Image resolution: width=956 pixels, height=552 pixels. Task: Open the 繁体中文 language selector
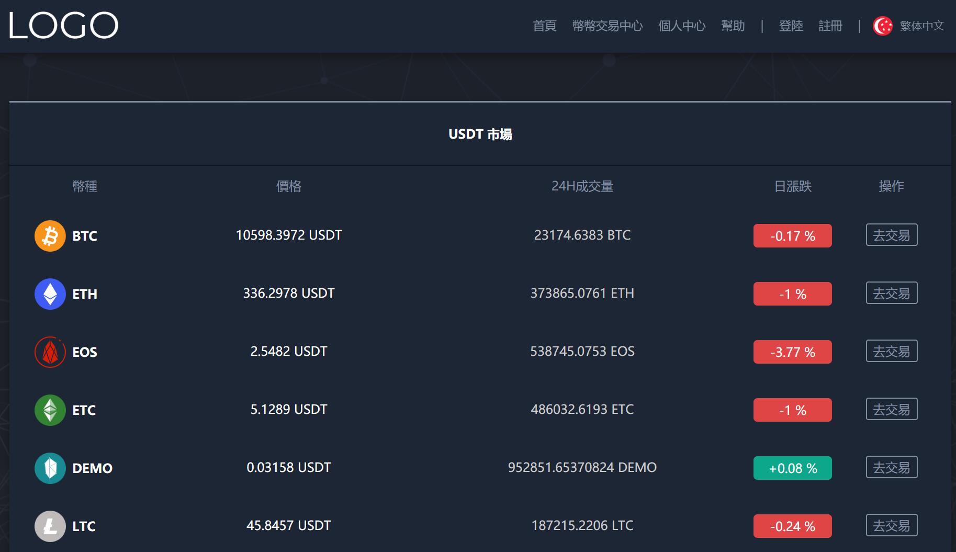pos(921,26)
